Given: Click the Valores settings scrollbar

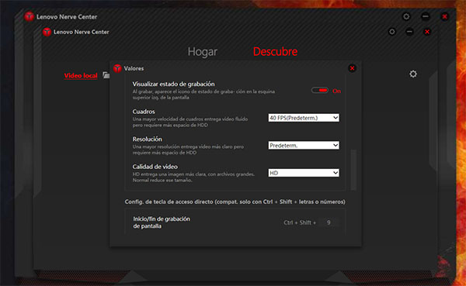Looking at the screenshot, I should pyautogui.click(x=353, y=170).
